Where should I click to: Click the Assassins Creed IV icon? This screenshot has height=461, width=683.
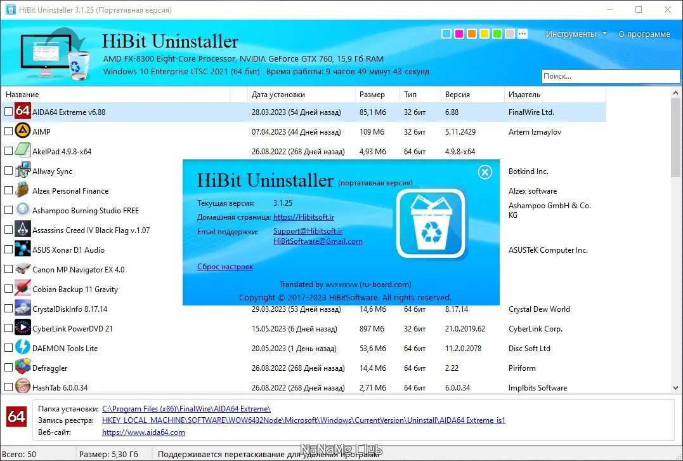tap(23, 229)
